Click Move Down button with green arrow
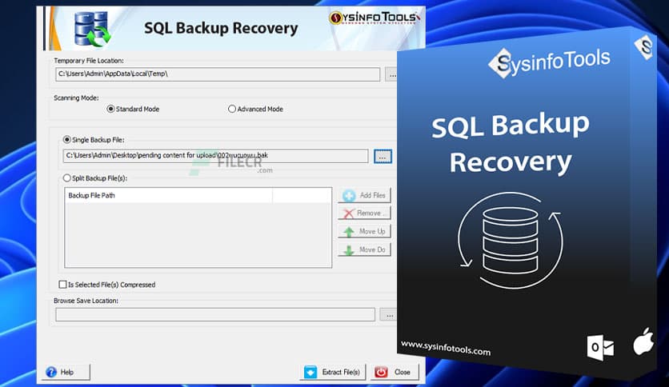Viewport: 669px width, 387px height. (x=365, y=249)
